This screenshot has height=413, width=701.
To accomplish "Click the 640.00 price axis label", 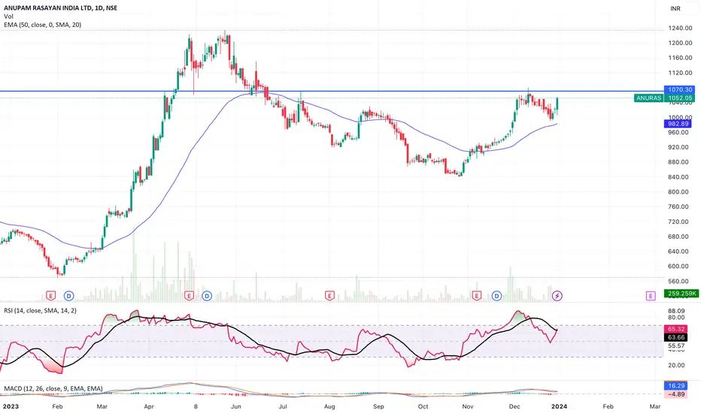I will pos(678,251).
